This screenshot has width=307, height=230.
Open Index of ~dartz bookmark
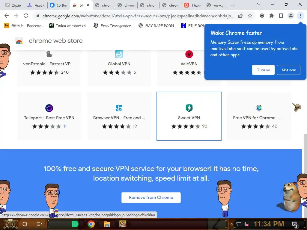tap(69, 26)
